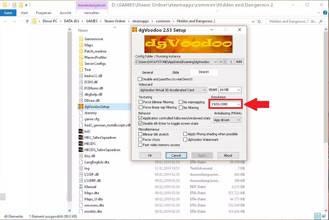Switch to details view layout icon

pos(318,216)
